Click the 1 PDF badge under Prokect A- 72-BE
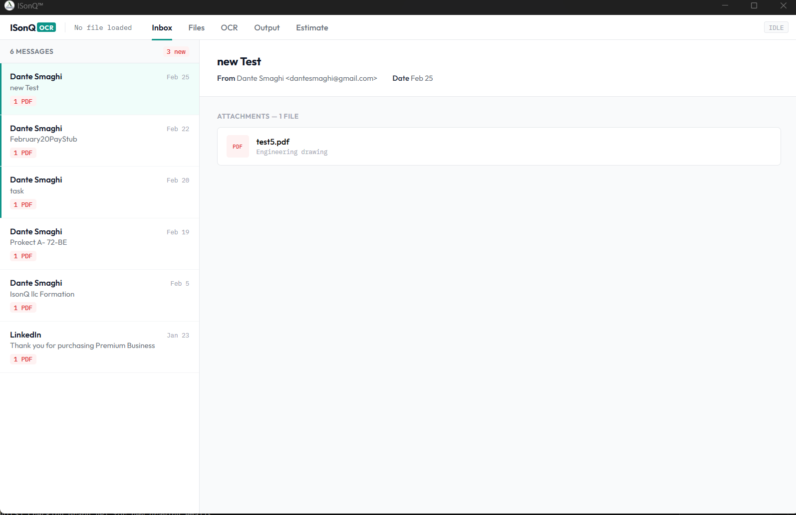This screenshot has width=796, height=515. coord(23,256)
